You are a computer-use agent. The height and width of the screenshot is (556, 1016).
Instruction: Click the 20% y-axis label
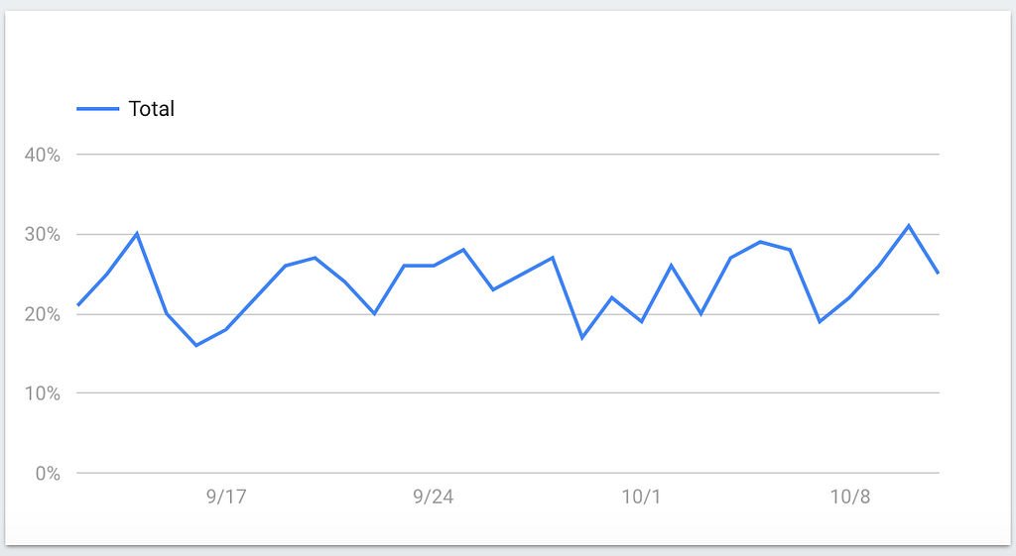[43, 314]
